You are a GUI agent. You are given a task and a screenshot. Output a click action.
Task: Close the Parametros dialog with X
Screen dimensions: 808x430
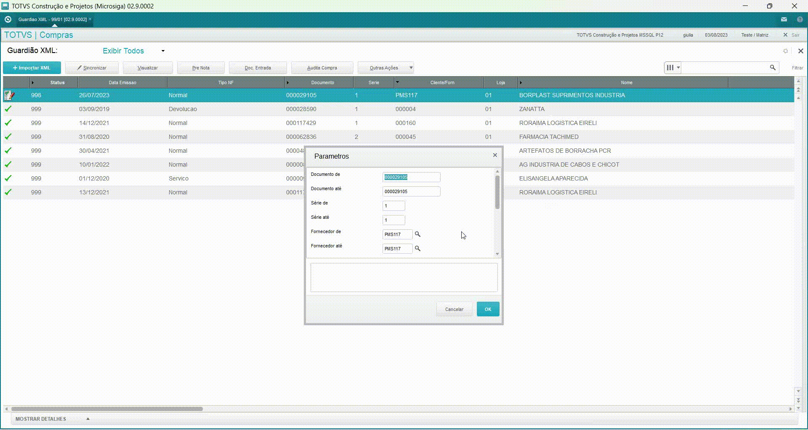tap(495, 155)
